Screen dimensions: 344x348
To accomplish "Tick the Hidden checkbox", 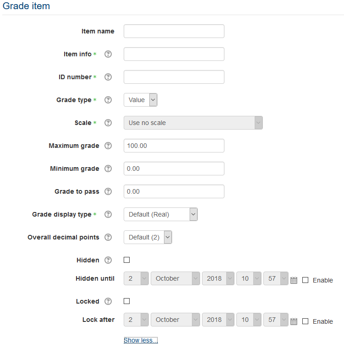I will tap(127, 260).
